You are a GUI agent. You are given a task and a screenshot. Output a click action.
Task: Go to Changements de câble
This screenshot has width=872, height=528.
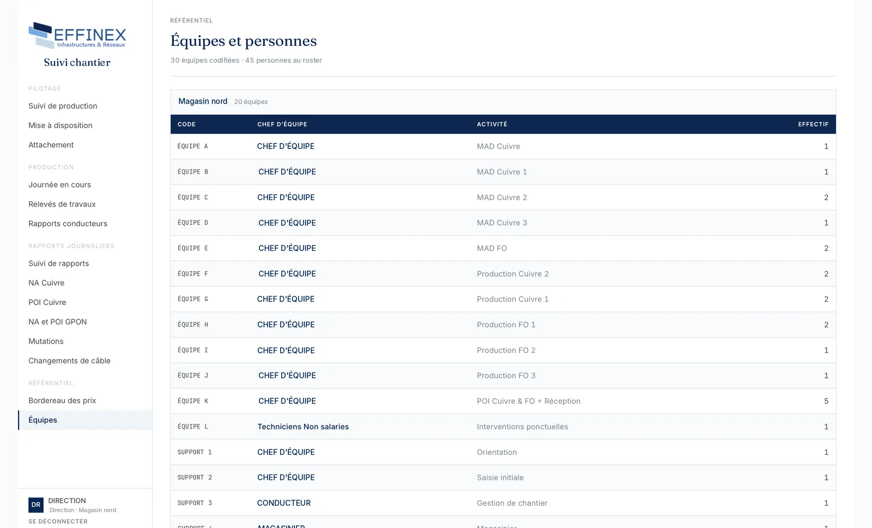click(x=69, y=361)
